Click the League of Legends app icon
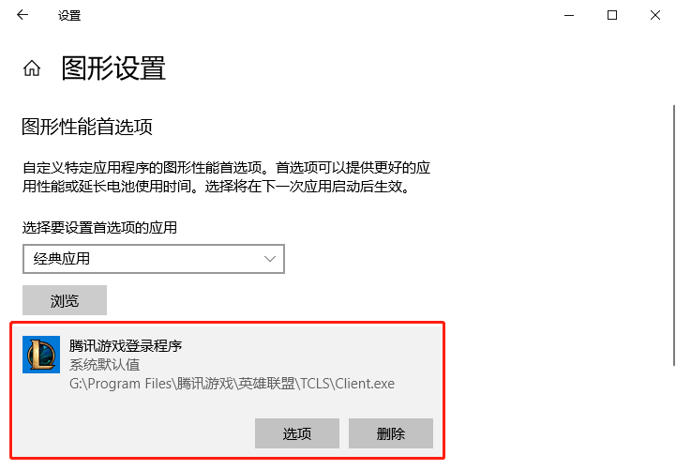Viewport: 676px width, 470px height. (41, 355)
